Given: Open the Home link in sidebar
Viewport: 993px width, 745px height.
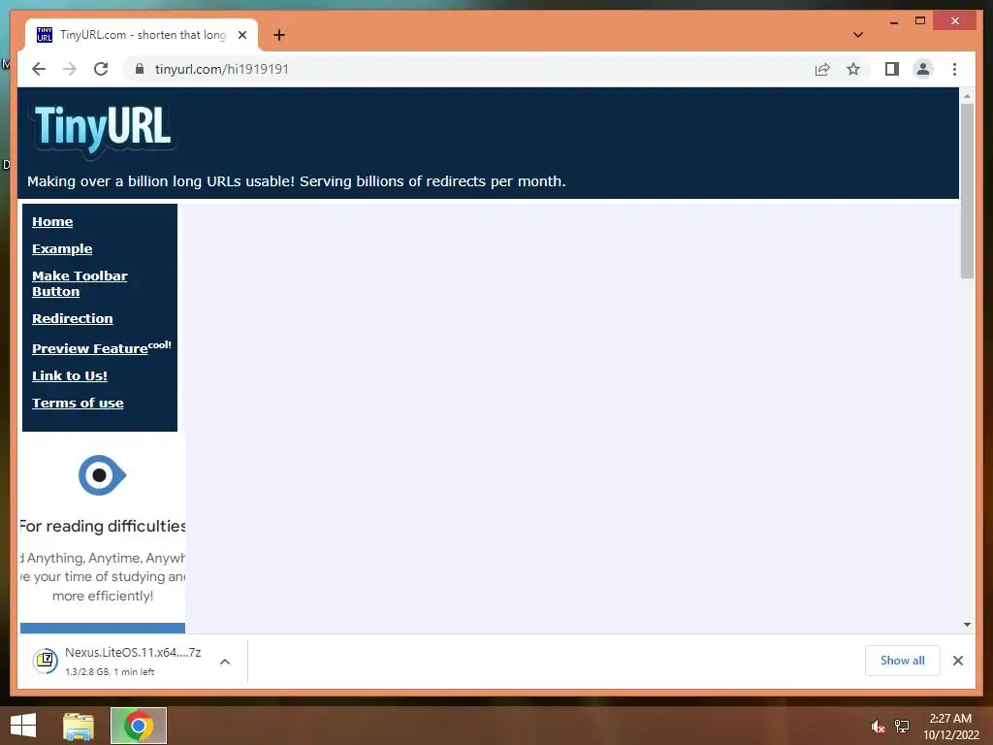Looking at the screenshot, I should pos(52,222).
